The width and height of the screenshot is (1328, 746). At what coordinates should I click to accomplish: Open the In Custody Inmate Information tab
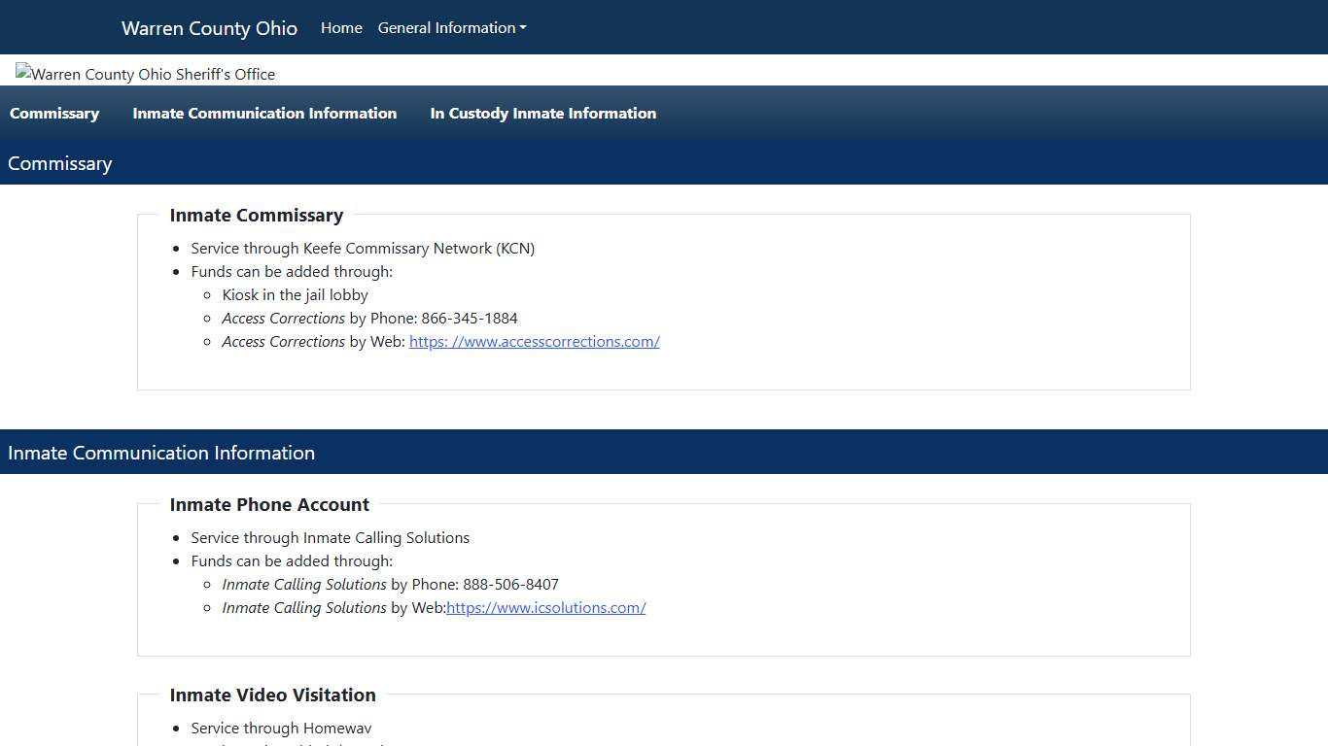(x=542, y=114)
